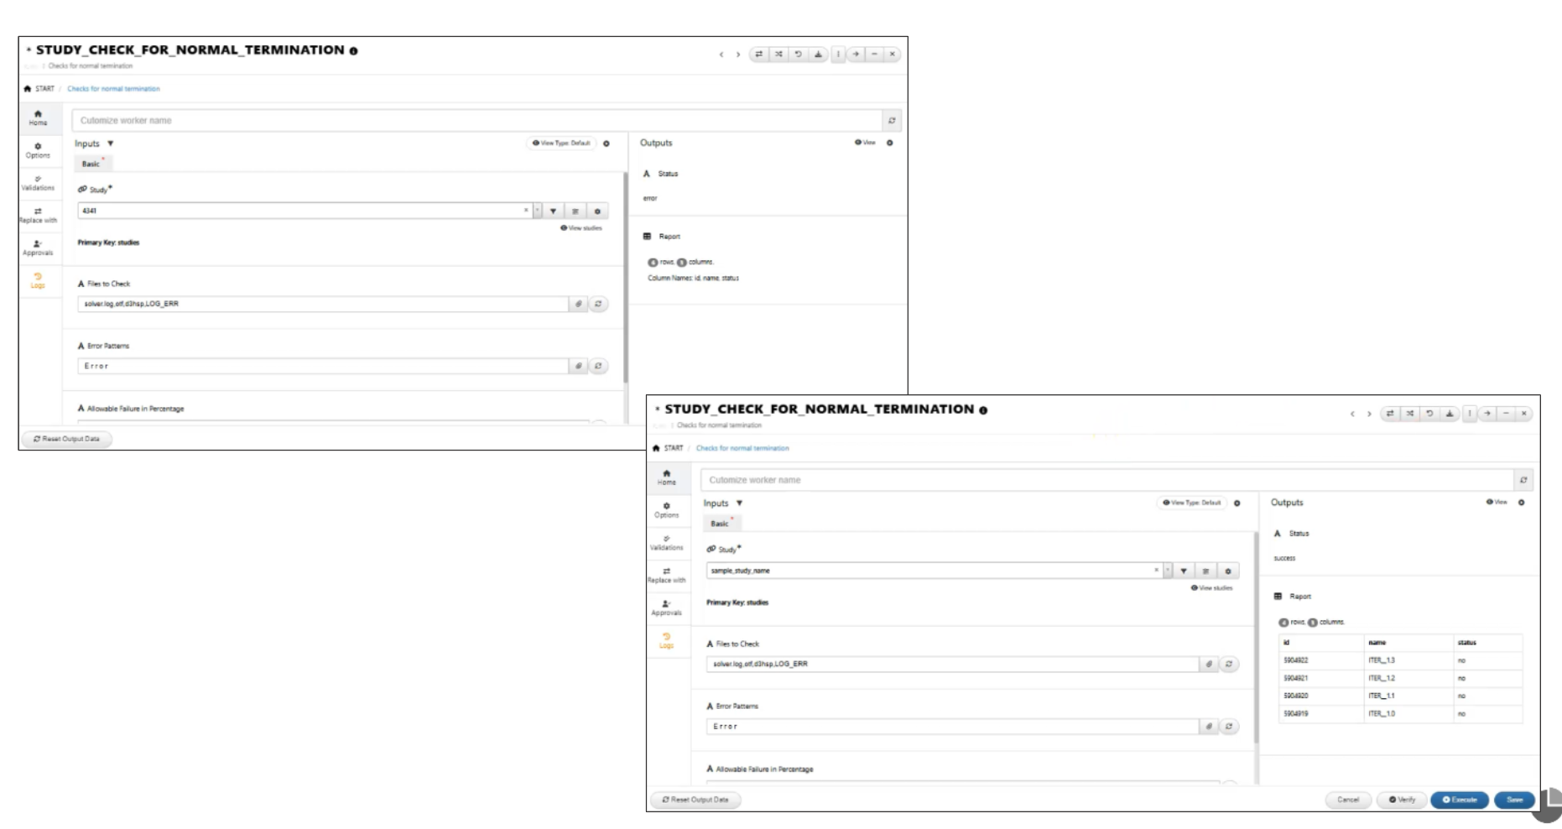Image resolution: width=1562 pixels, height=829 pixels.
Task: Open Replace with in the sample_study_name window
Action: pos(667,576)
